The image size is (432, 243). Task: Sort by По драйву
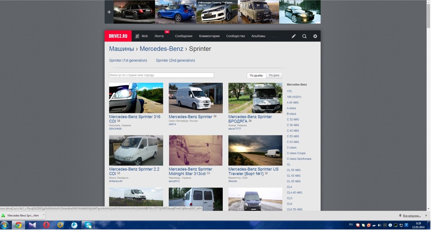(256, 75)
